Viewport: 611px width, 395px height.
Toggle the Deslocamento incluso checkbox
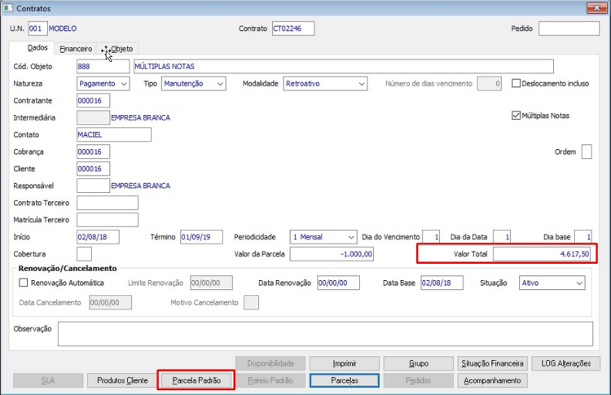click(516, 83)
